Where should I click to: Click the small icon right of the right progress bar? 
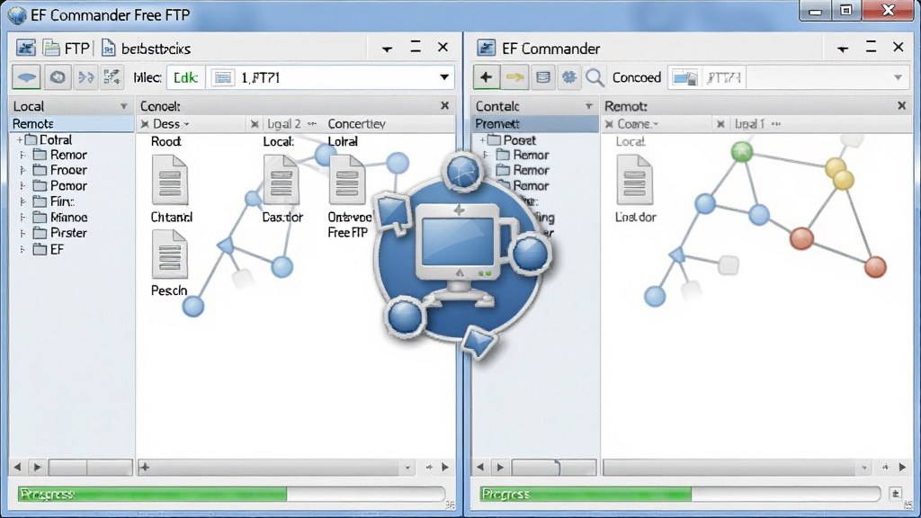(896, 494)
